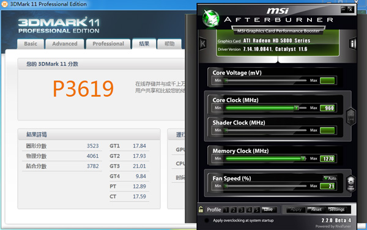Click the ATI Radeon HD 5800 Series text

point(276,41)
